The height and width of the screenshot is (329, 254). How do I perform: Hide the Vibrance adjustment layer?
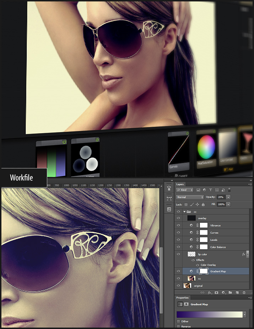pos(178,226)
